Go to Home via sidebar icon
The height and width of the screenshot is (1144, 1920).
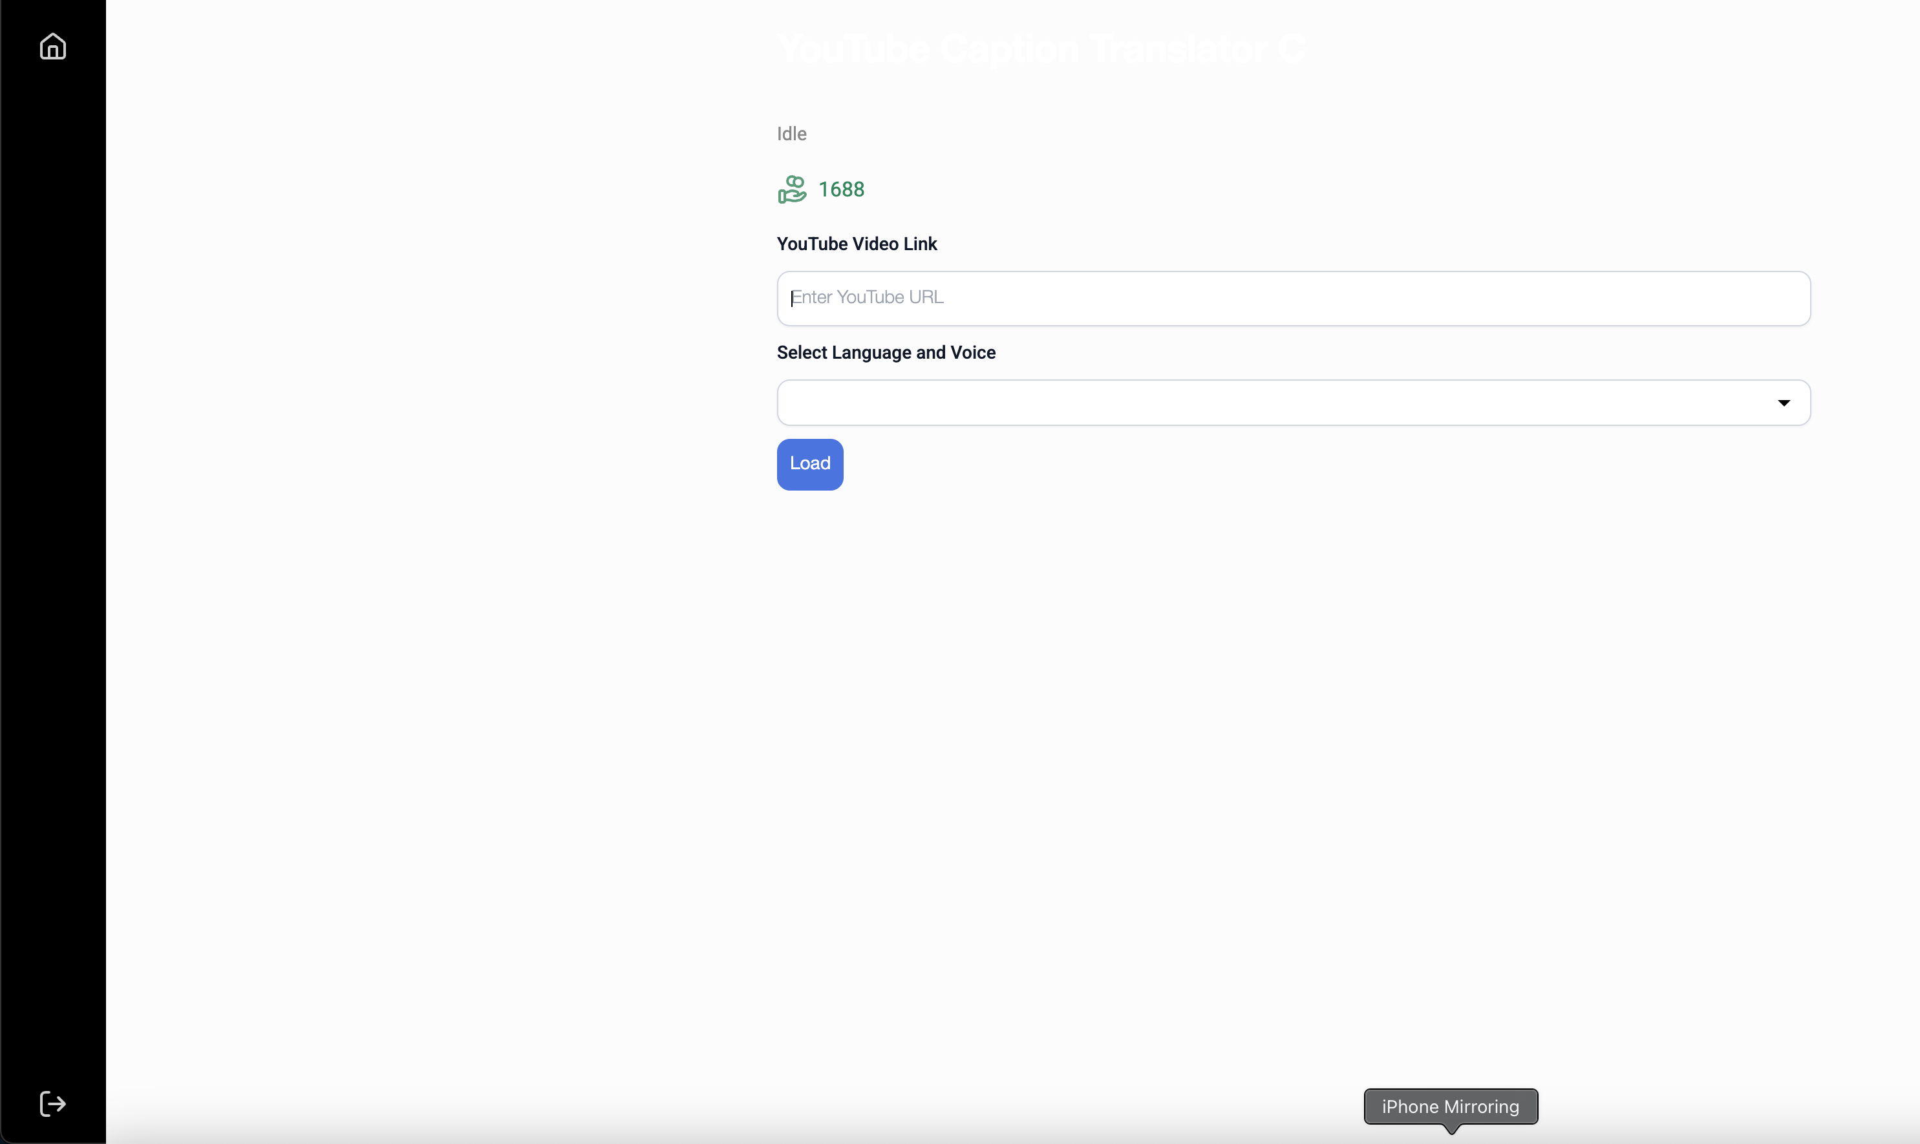tap(52, 47)
